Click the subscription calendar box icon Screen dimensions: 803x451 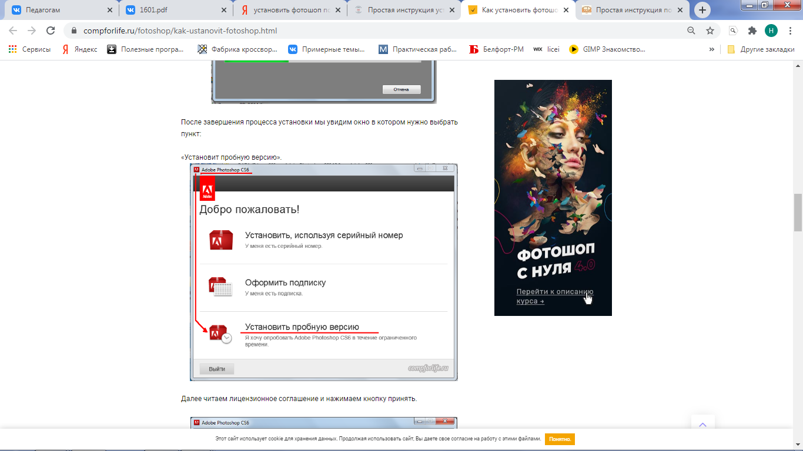coord(221,287)
